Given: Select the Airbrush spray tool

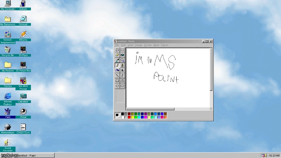Looking at the screenshot, I should click(117, 70).
